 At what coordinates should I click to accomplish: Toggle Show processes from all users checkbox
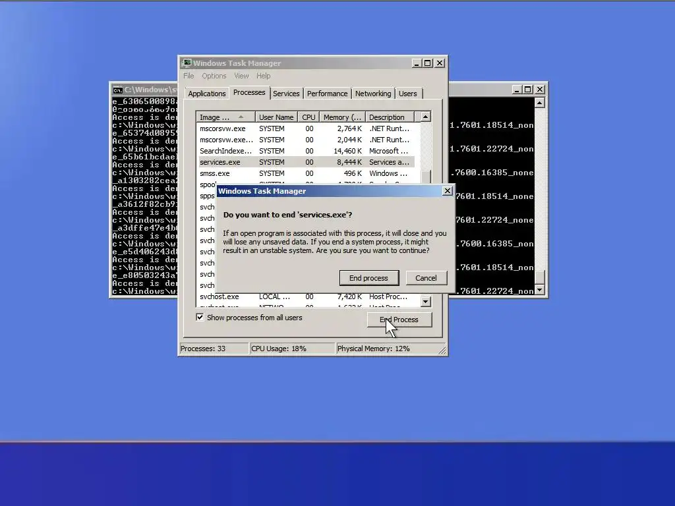pos(200,318)
